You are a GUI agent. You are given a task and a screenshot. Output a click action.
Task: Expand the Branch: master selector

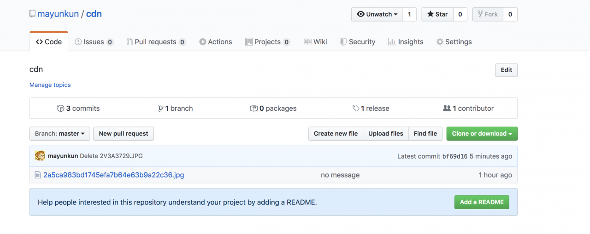[59, 134]
